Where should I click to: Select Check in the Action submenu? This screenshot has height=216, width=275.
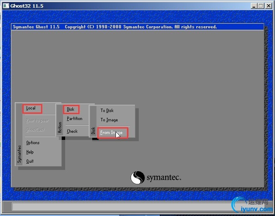pos(72,131)
